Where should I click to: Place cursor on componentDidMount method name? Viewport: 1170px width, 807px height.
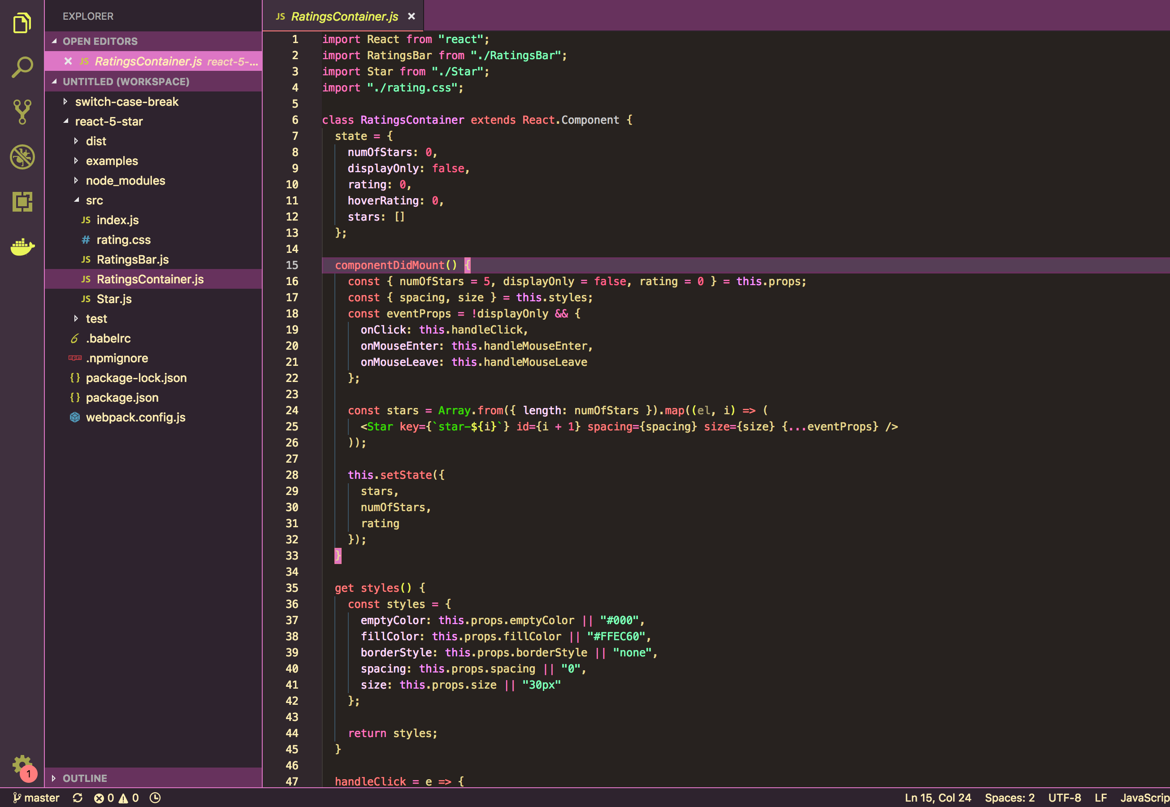coord(389,265)
